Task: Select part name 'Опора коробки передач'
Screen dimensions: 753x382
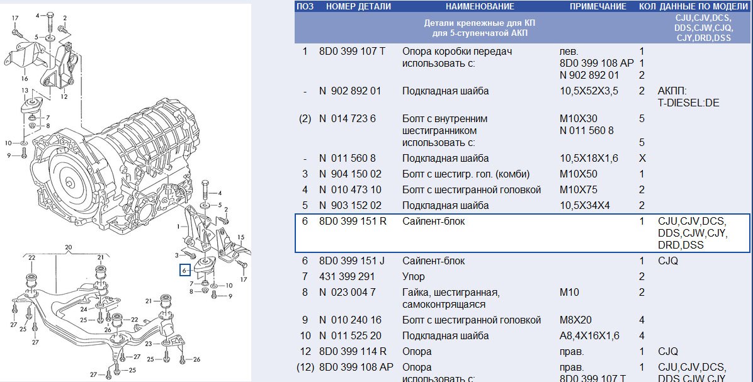Action: (x=457, y=51)
